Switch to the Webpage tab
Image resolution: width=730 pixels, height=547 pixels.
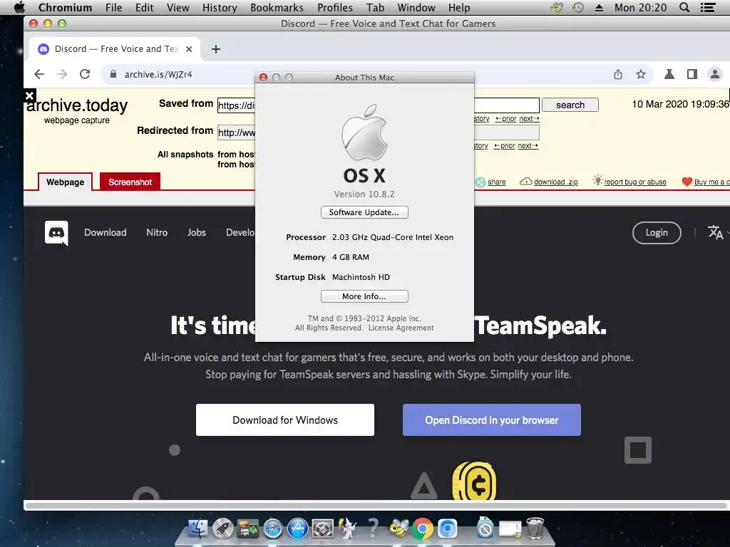click(x=65, y=182)
